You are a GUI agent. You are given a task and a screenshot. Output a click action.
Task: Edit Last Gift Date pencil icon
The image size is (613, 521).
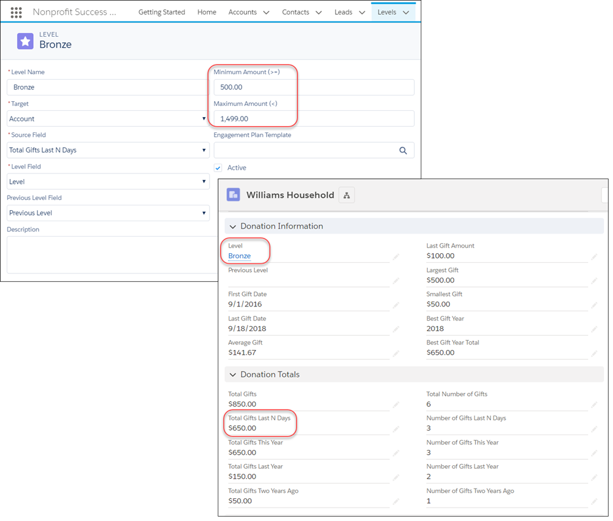click(x=395, y=329)
